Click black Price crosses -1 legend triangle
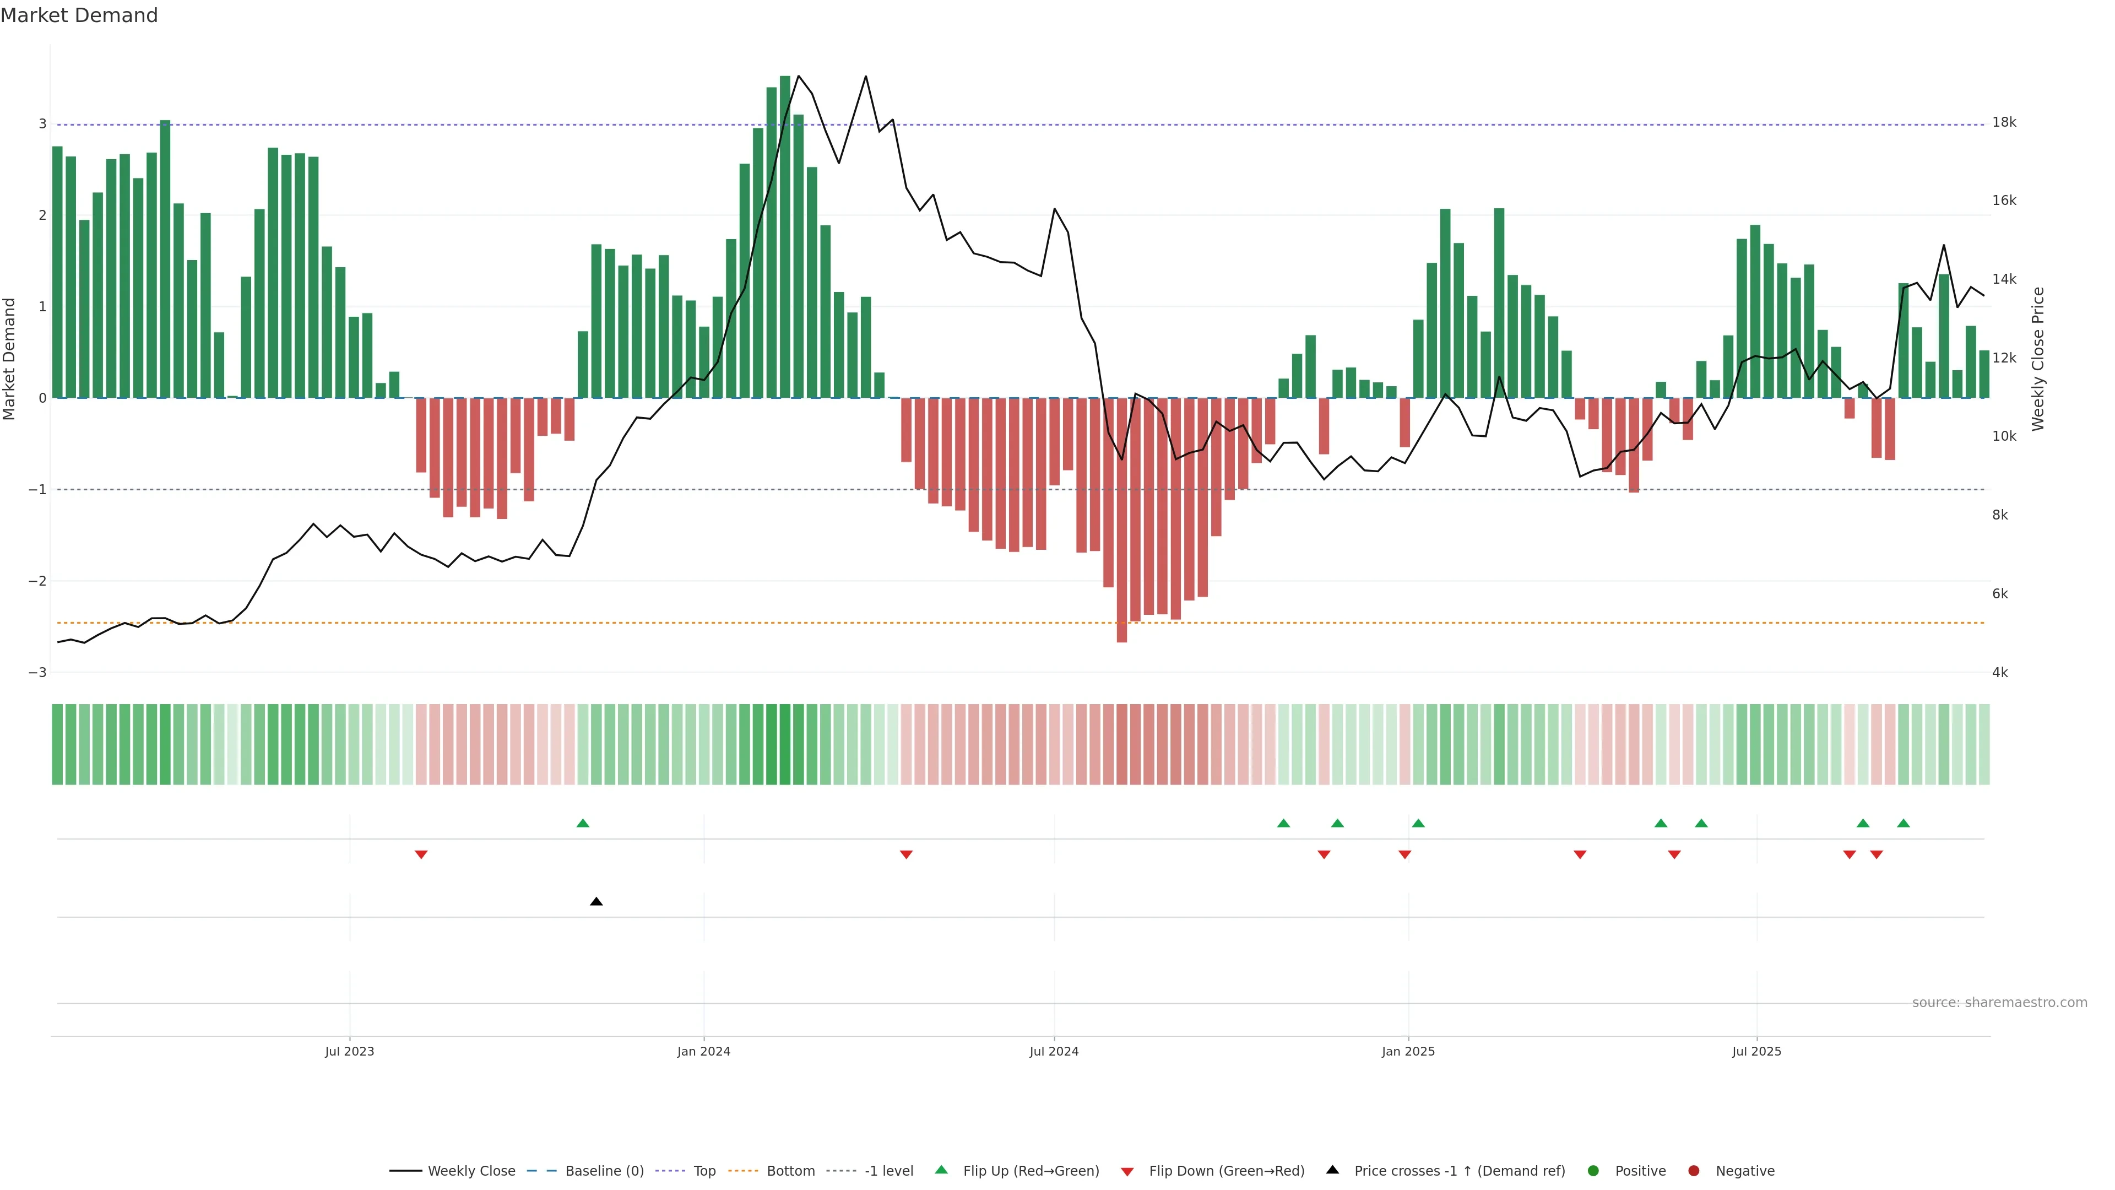 [x=1332, y=1170]
